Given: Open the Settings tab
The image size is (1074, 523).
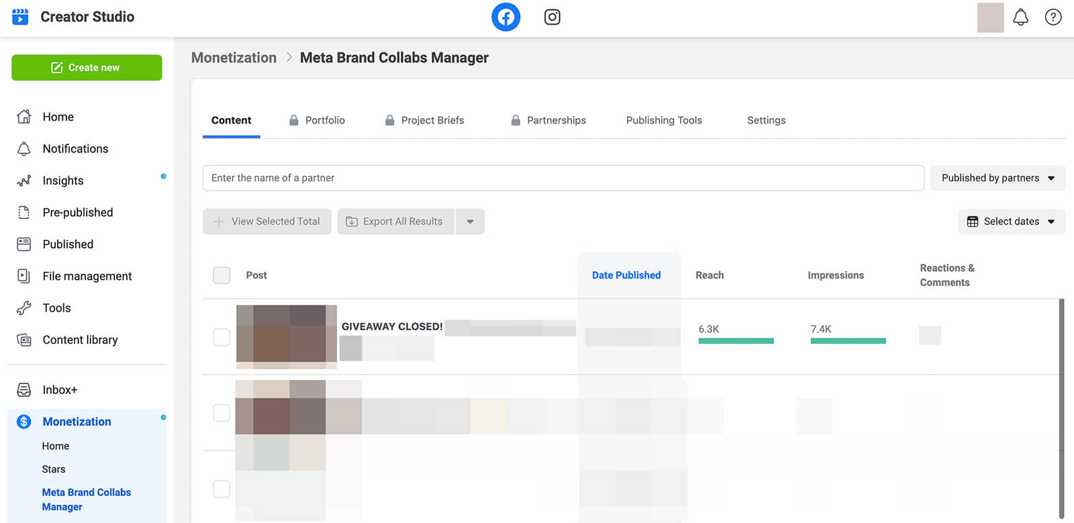Looking at the screenshot, I should (766, 120).
